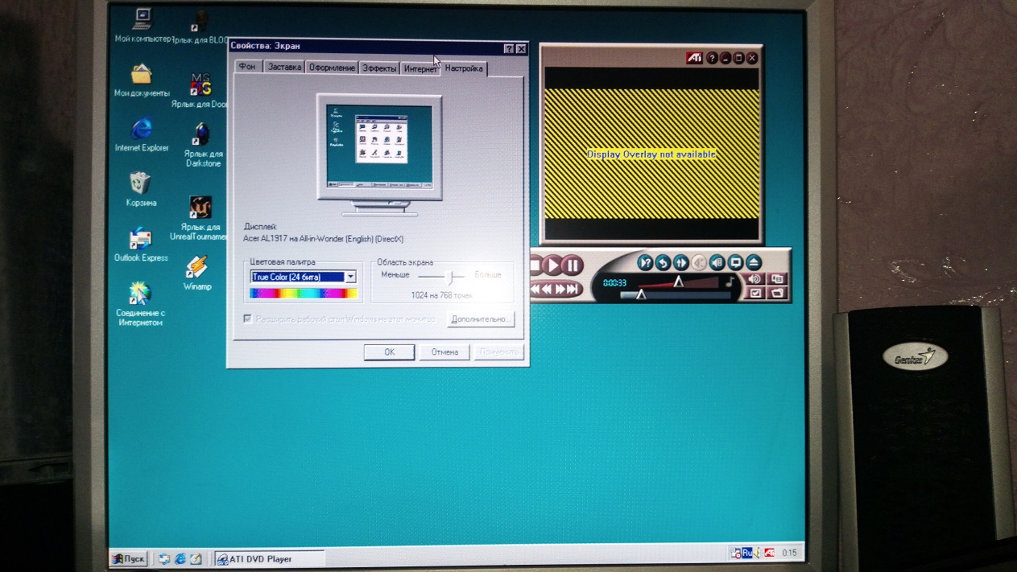Click the ATI logo on DVD Player
The width and height of the screenshot is (1017, 572).
click(x=695, y=58)
